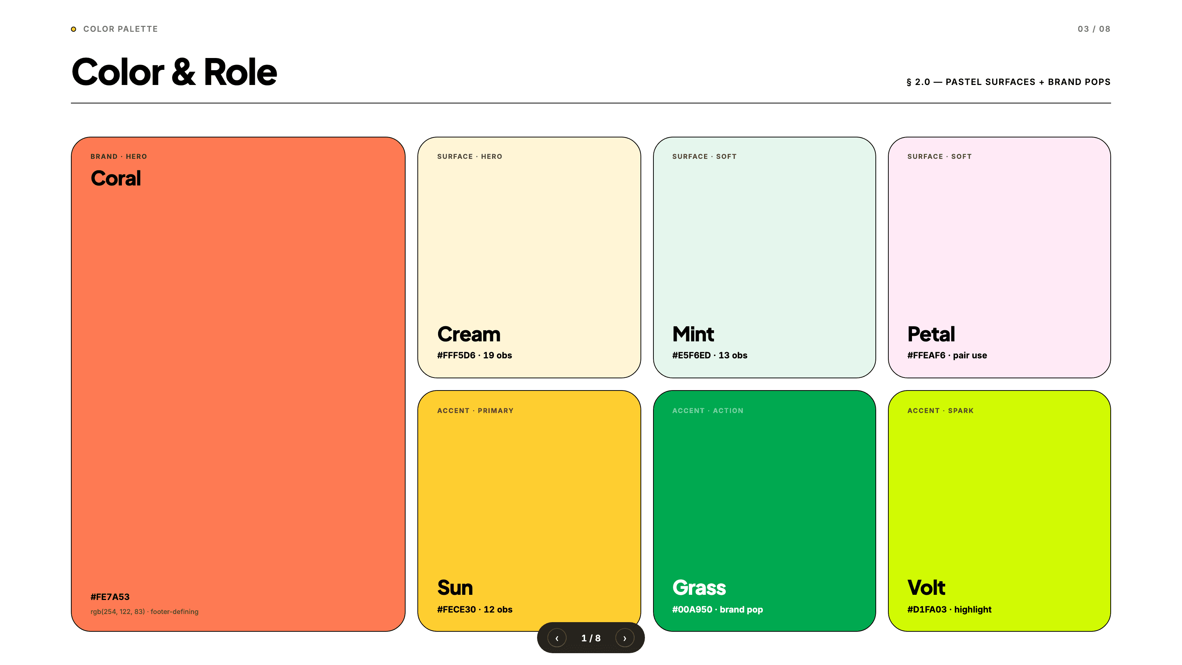The height and width of the screenshot is (665, 1182).
Task: Go to the previous slide arrow
Action: (557, 638)
